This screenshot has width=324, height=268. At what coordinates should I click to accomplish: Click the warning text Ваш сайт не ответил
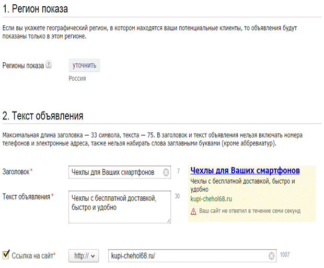click(x=250, y=211)
